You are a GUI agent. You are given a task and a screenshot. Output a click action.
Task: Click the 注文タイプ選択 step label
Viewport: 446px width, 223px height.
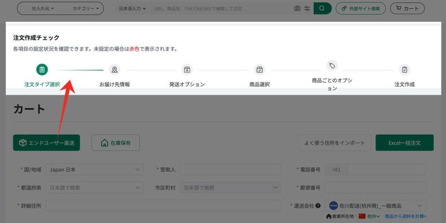coord(42,84)
